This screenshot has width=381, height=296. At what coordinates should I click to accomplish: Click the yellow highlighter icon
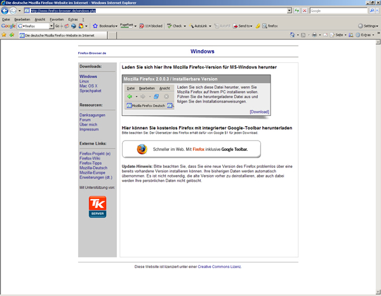(258, 26)
